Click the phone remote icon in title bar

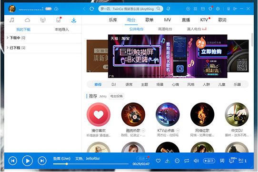(x=228, y=9)
